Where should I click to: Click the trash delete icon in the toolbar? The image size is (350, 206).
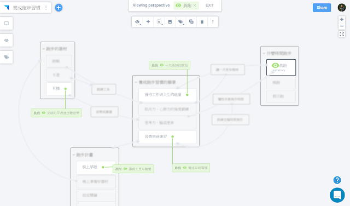[x=202, y=22]
